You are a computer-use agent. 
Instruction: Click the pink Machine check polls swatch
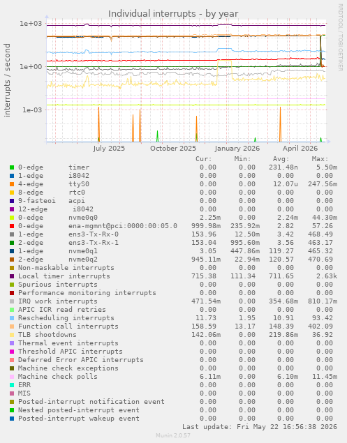[12, 377]
